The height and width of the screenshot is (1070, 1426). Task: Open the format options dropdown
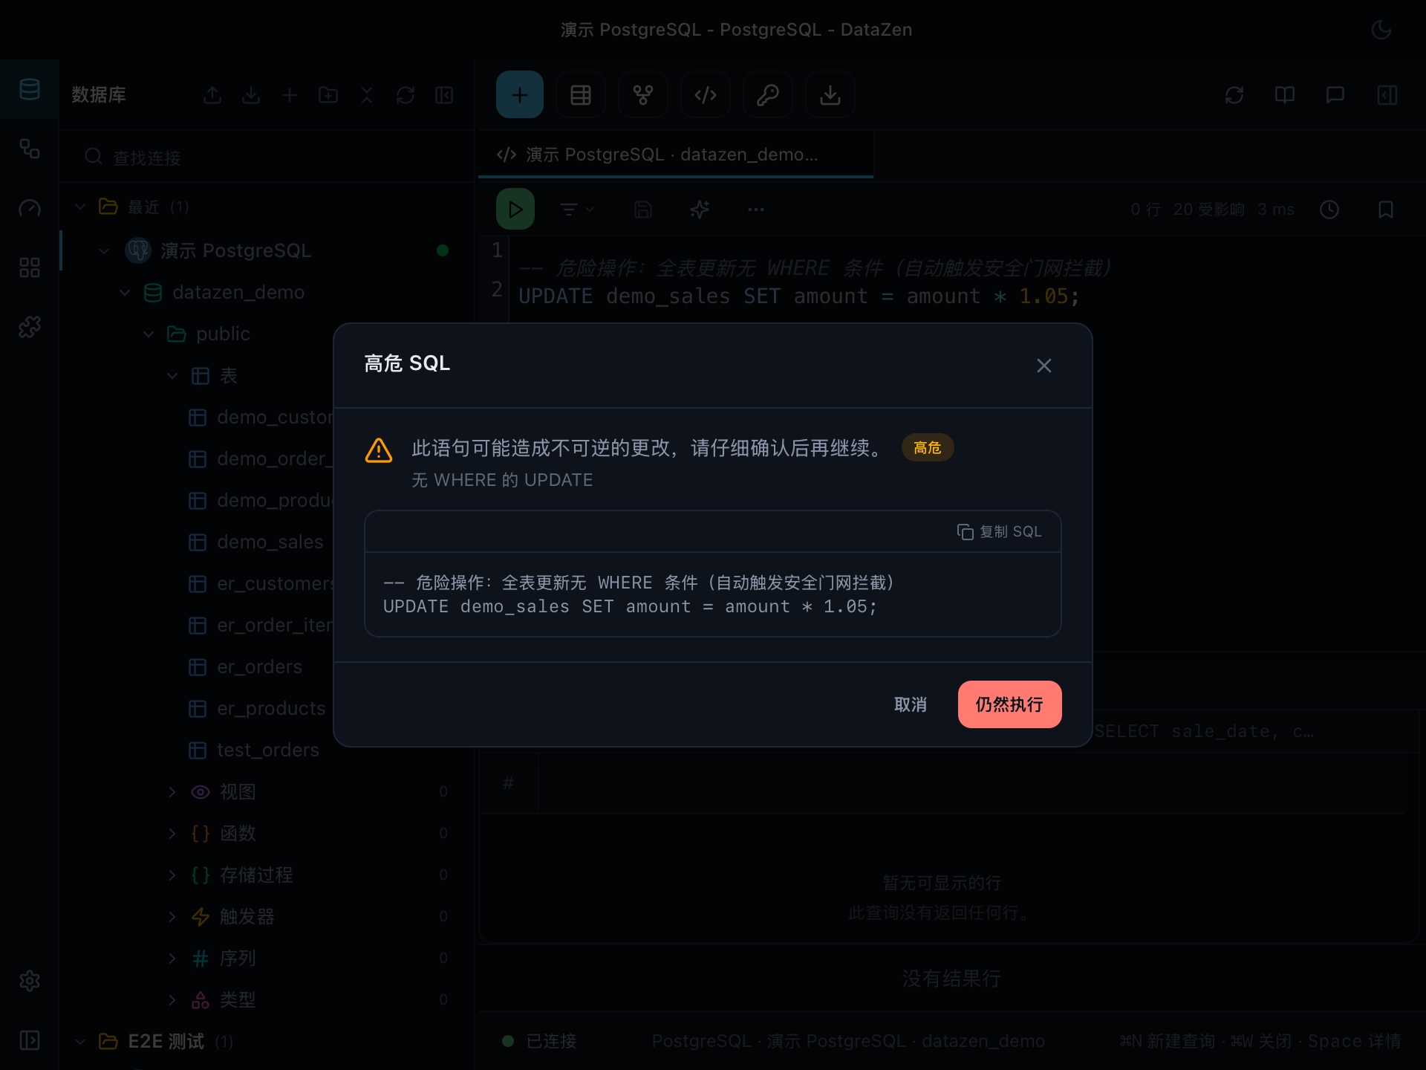576,210
